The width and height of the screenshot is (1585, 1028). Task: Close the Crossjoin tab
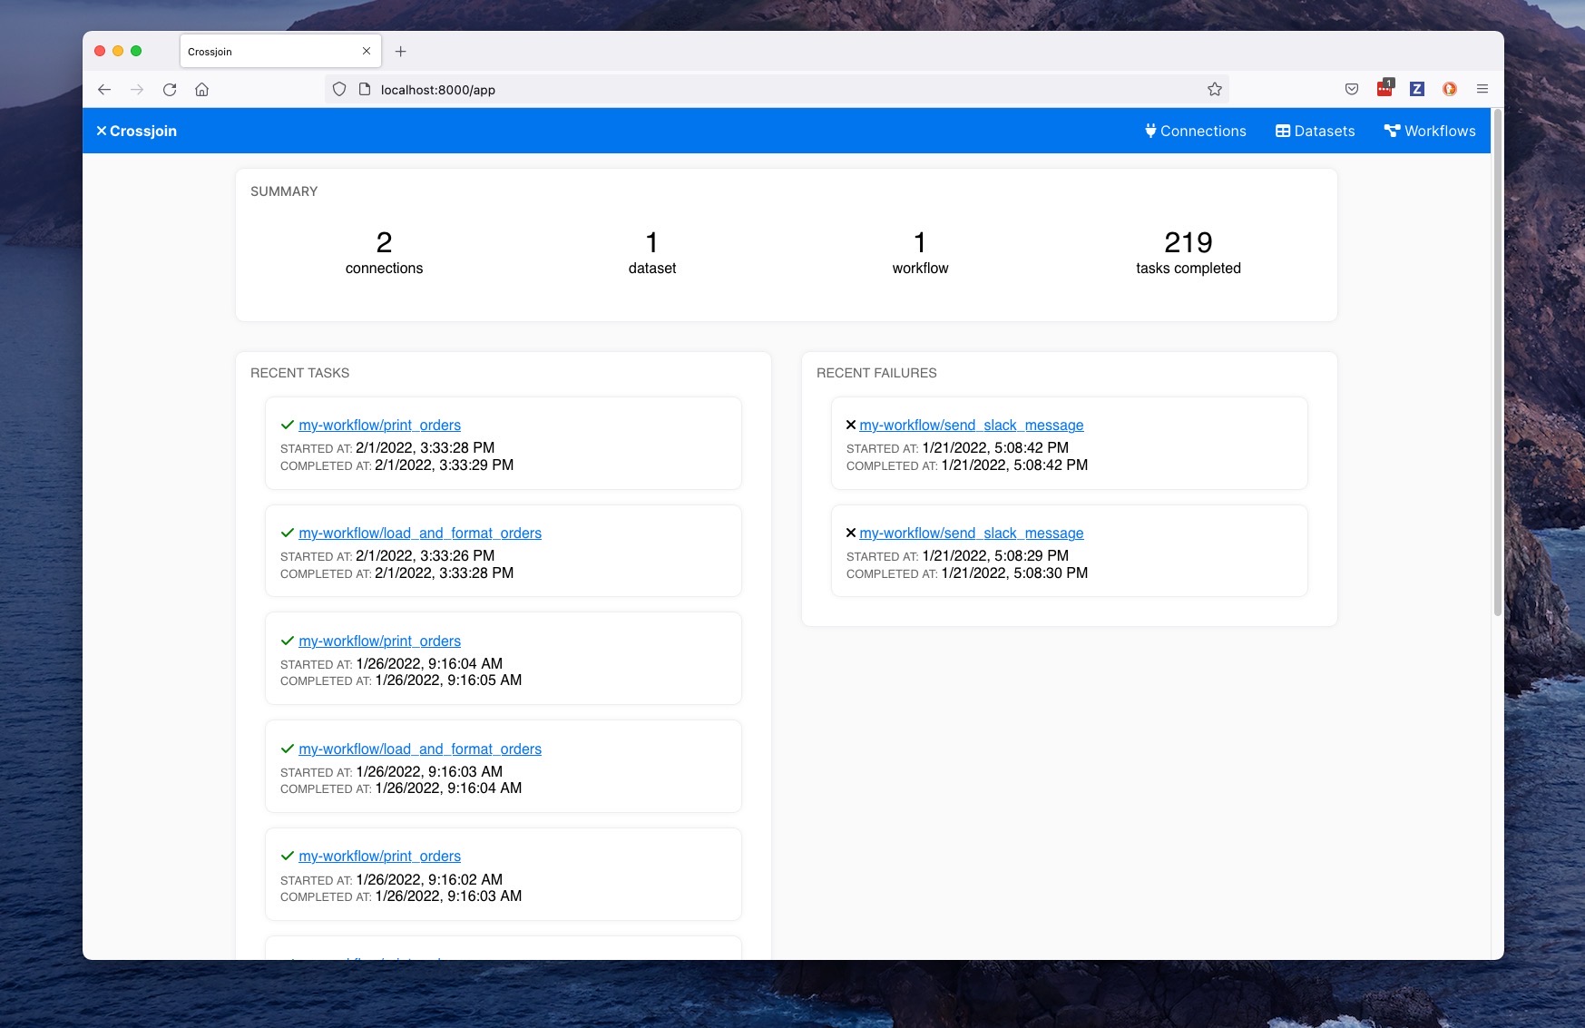367,52
